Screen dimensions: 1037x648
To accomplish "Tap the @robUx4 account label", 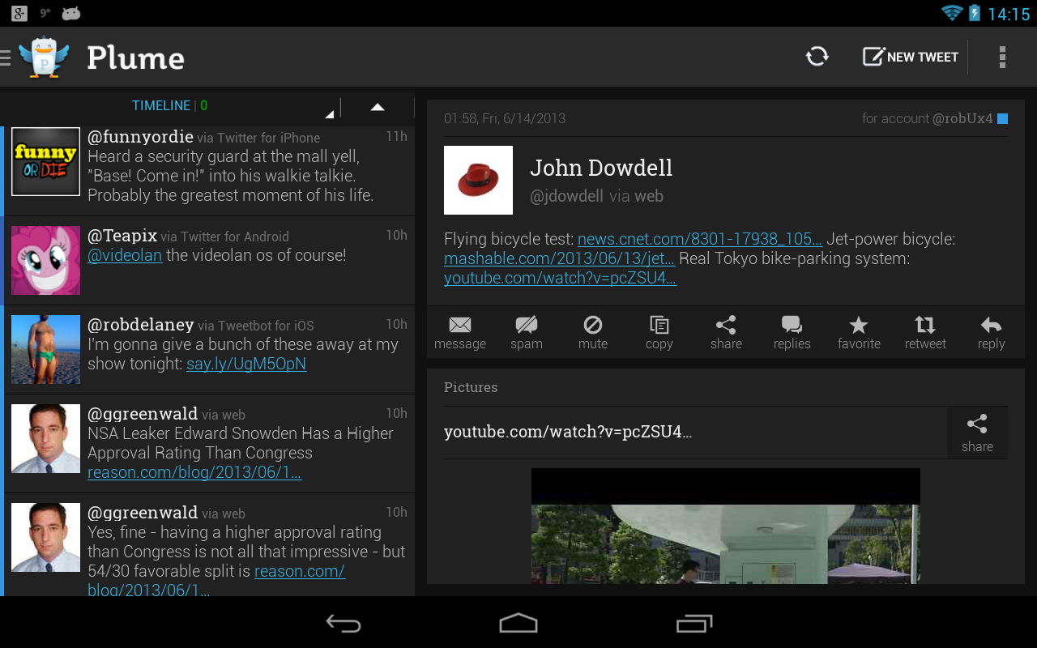I will coord(962,118).
